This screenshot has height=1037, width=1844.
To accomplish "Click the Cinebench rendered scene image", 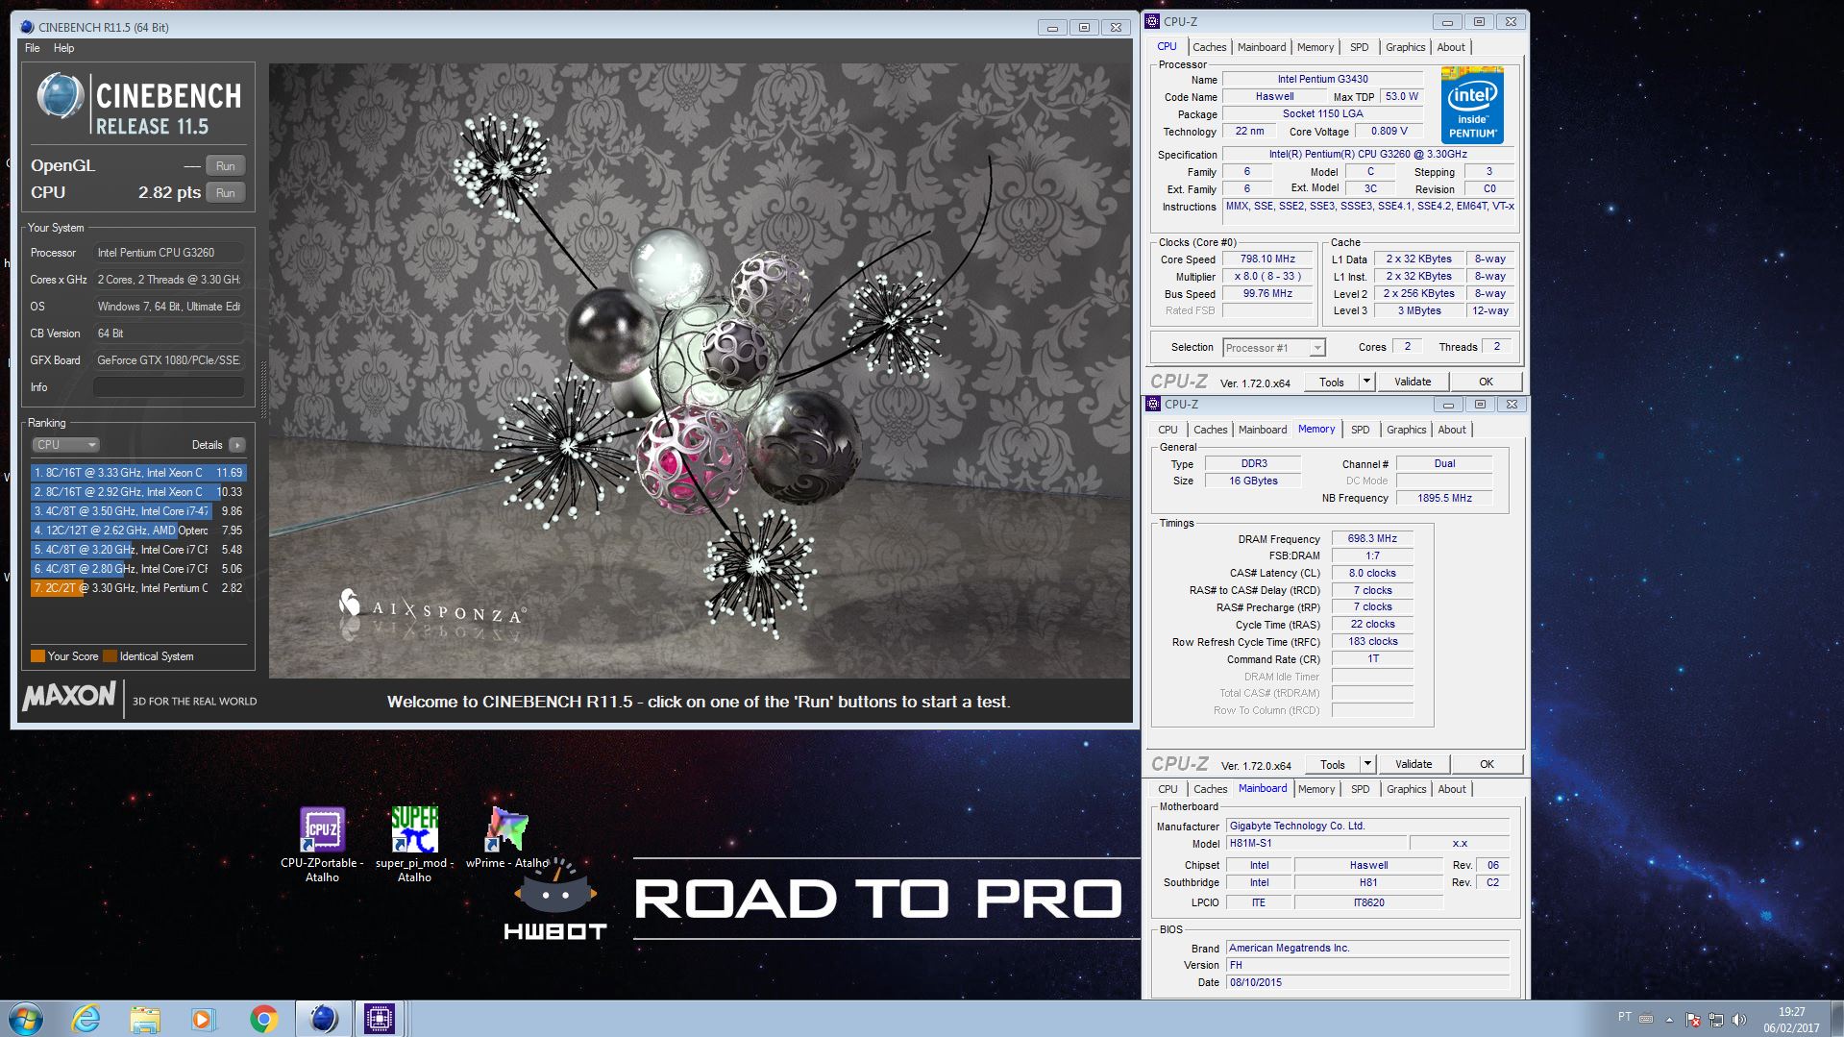I will 700,371.
